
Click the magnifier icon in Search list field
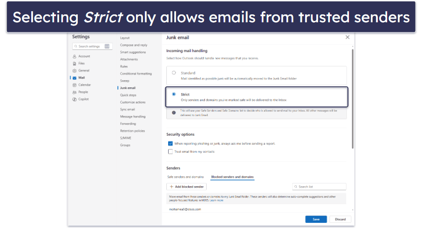point(296,187)
